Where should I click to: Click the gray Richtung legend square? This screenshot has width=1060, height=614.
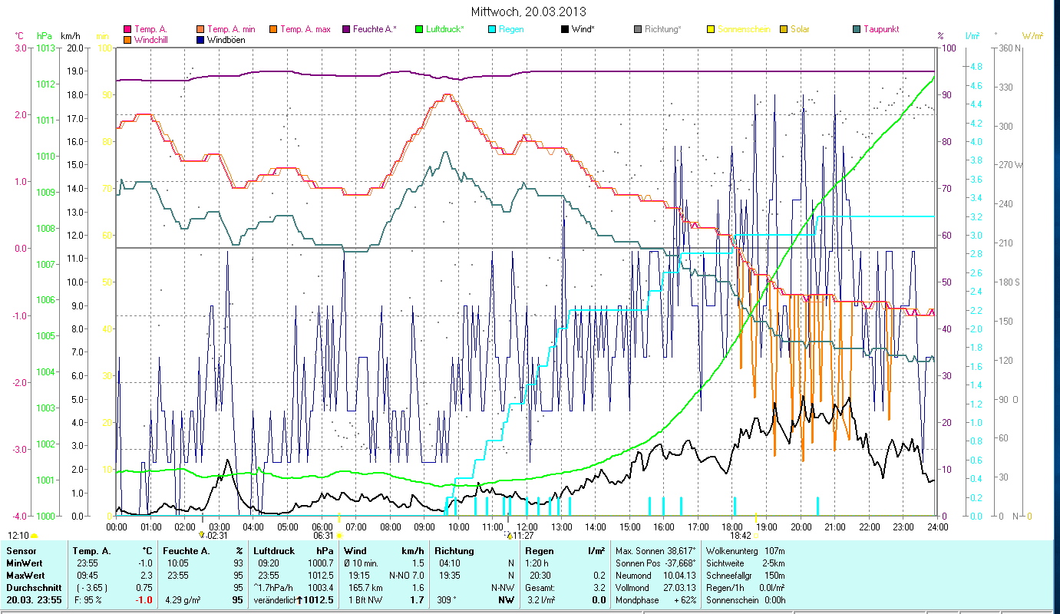pyautogui.click(x=637, y=30)
